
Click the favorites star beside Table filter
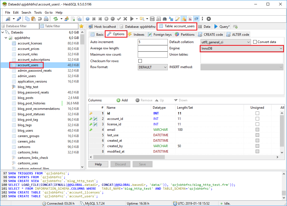coord(81,26)
